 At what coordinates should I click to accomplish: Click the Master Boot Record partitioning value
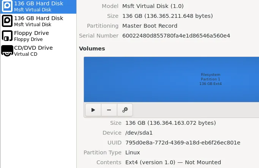[150, 26]
